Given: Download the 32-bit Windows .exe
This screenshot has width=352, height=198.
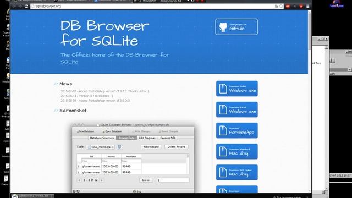Looking at the screenshot, I should [237, 89].
